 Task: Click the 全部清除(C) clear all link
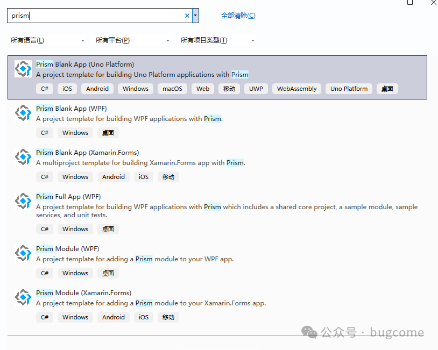[238, 16]
